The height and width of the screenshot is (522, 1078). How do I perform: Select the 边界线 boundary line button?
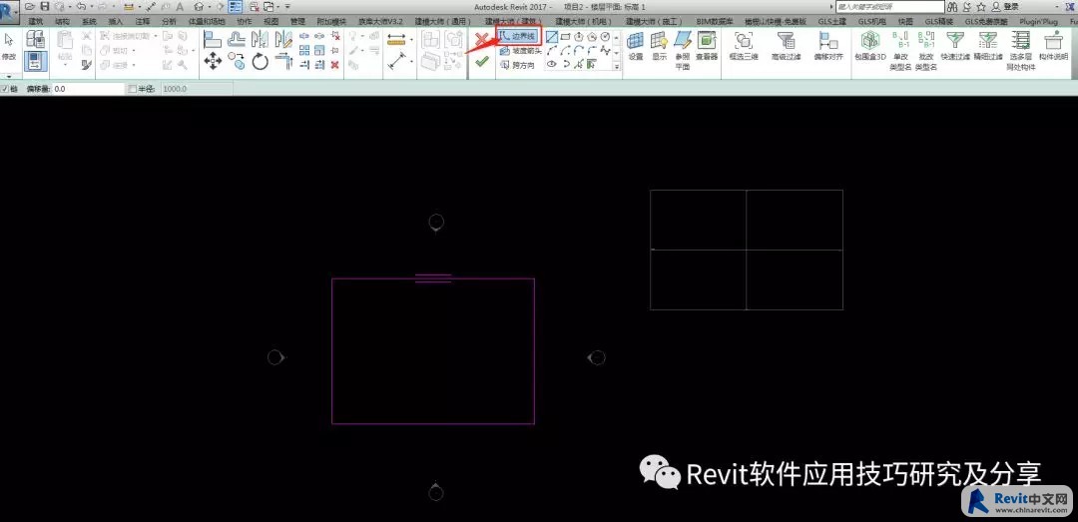519,34
